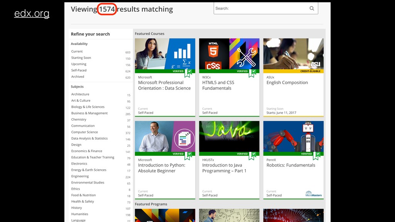This screenshot has height=222, width=395.
Task: Select Education & Teacher Training subject
Action: [x=93, y=157]
